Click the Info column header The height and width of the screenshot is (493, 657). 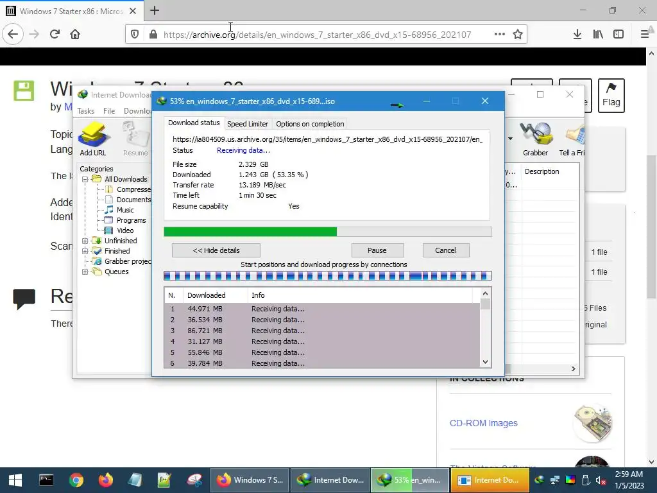pos(361,295)
